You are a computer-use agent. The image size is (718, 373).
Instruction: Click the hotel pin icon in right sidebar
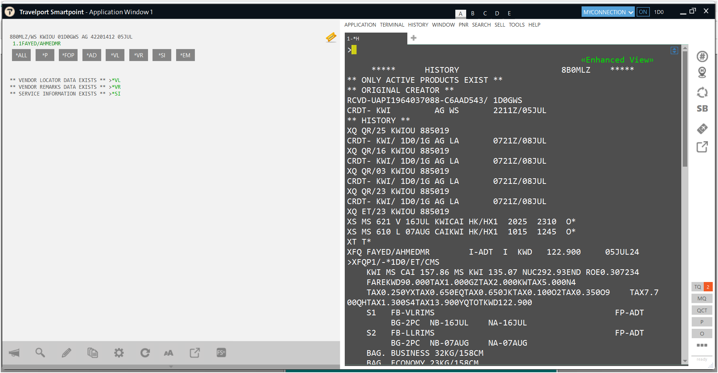[x=702, y=72]
